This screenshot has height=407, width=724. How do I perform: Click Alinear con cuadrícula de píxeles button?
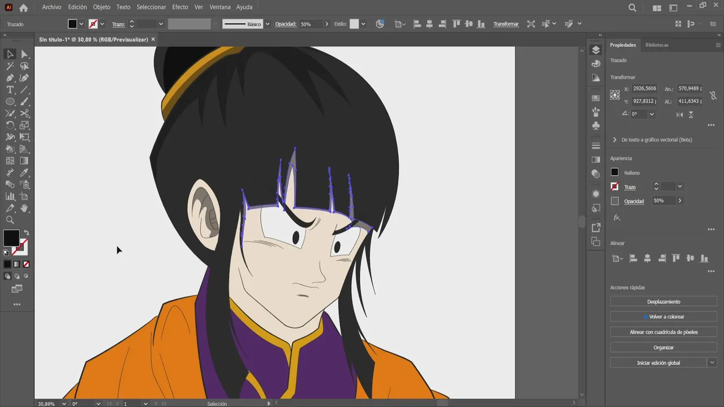point(663,332)
